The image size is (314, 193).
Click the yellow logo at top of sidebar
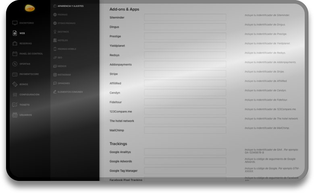click(x=30, y=8)
